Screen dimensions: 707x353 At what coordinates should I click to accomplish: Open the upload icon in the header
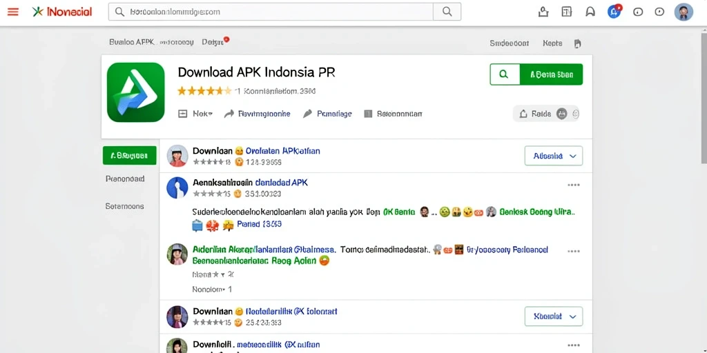(544, 12)
